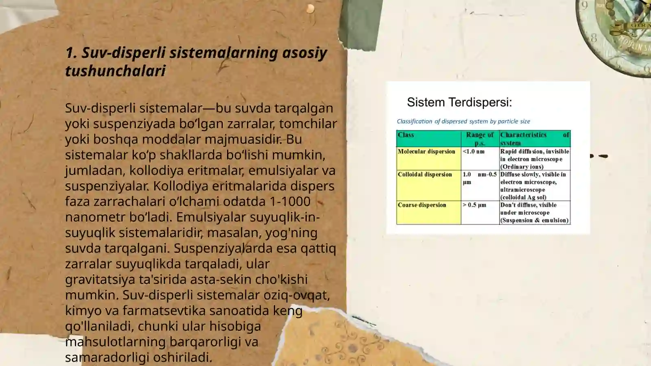The height and width of the screenshot is (366, 651).
Task: Select the 'Class' table header cell
Action: pos(428,139)
